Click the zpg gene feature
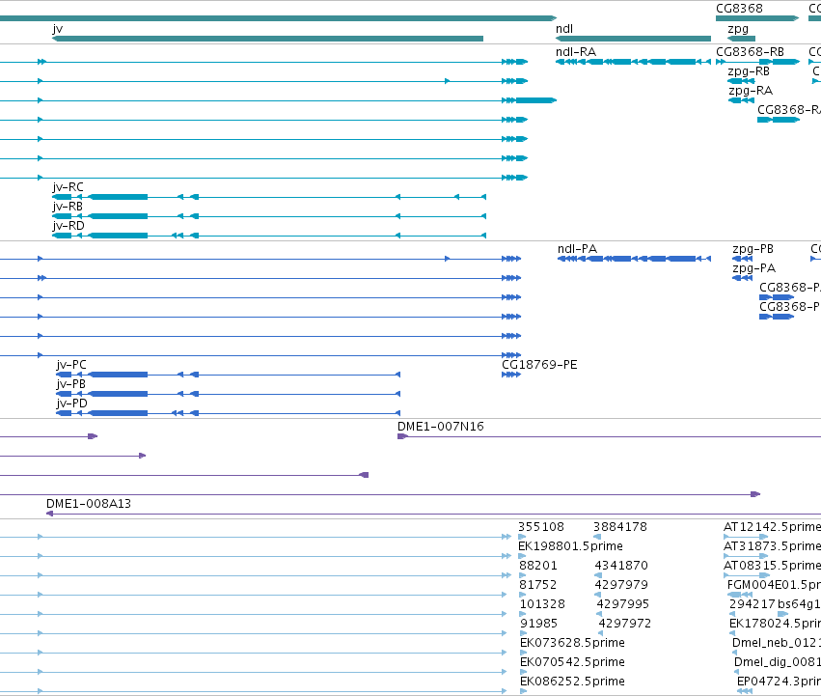This screenshot has width=821, height=696. [x=742, y=39]
